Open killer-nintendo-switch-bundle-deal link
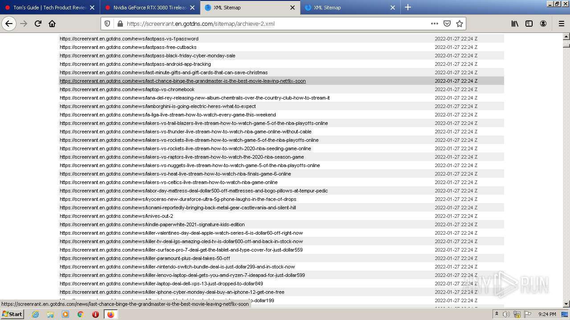 [177, 267]
